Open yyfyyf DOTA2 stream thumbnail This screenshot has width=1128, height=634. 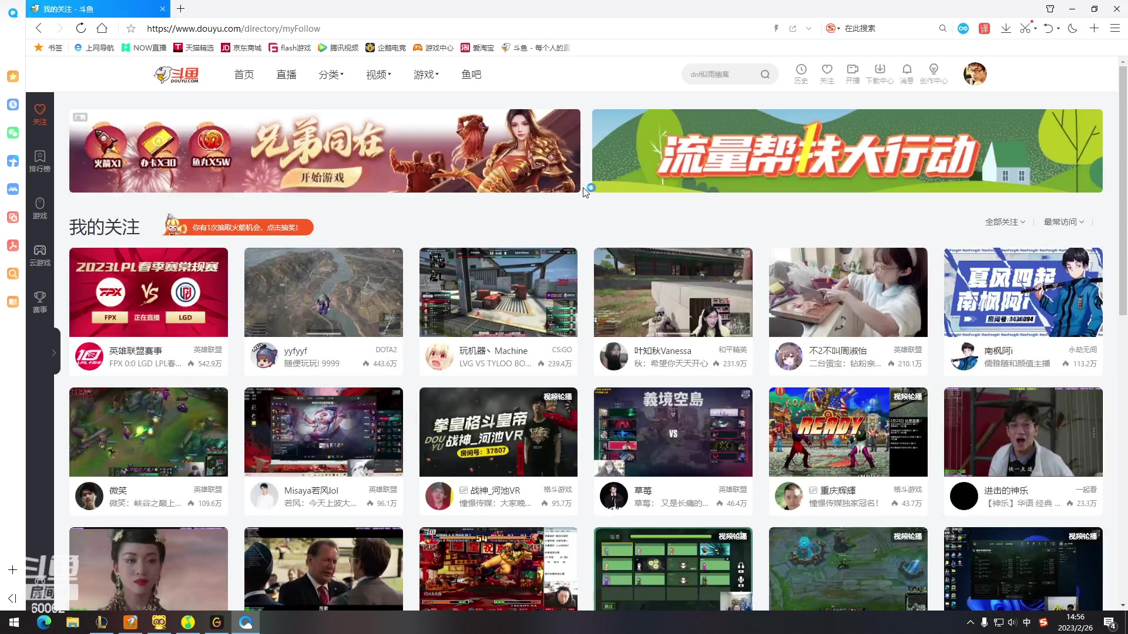point(324,292)
